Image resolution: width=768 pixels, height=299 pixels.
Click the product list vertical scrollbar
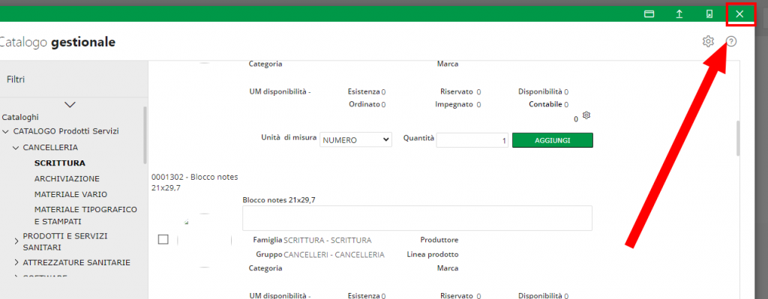(x=739, y=139)
